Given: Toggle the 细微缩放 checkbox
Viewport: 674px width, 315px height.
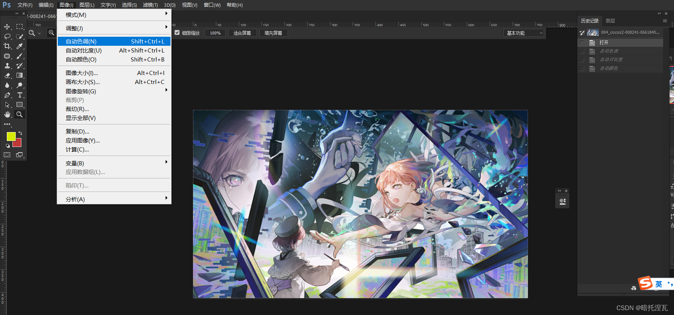Looking at the screenshot, I should pos(177,33).
